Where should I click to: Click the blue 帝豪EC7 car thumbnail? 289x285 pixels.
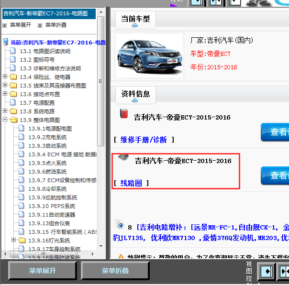click(149, 55)
